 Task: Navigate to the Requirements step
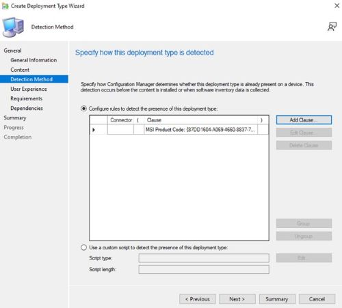pyautogui.click(x=27, y=98)
